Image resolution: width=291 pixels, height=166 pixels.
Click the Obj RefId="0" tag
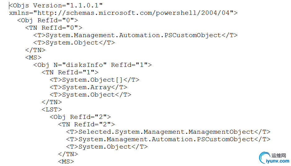(x=47, y=20)
